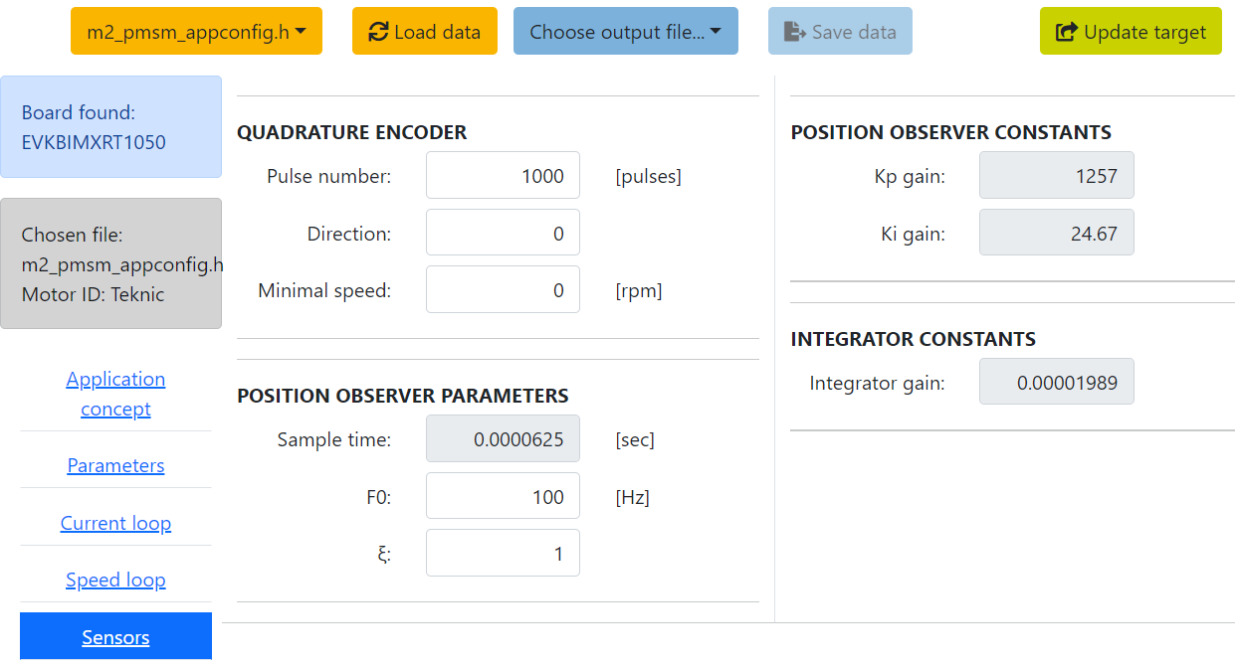Screen dimensions: 1235x668
Task: Click the Save data file icon
Action: 795,32
